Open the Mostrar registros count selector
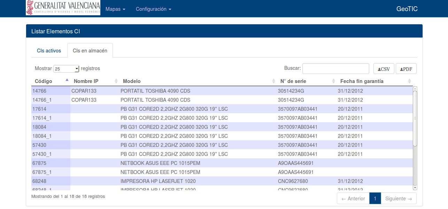 point(66,69)
